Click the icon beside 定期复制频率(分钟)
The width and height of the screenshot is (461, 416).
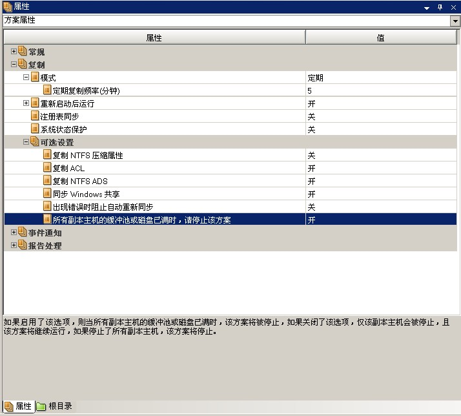(x=47, y=90)
